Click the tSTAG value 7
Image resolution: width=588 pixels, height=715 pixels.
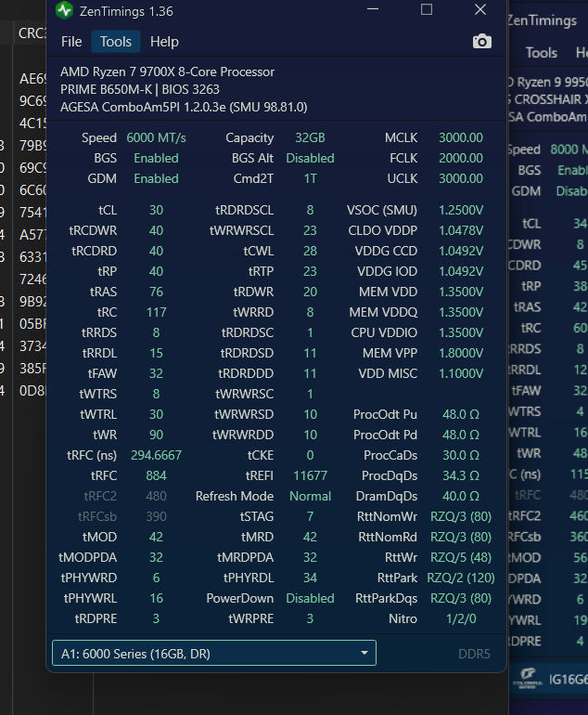tap(310, 516)
